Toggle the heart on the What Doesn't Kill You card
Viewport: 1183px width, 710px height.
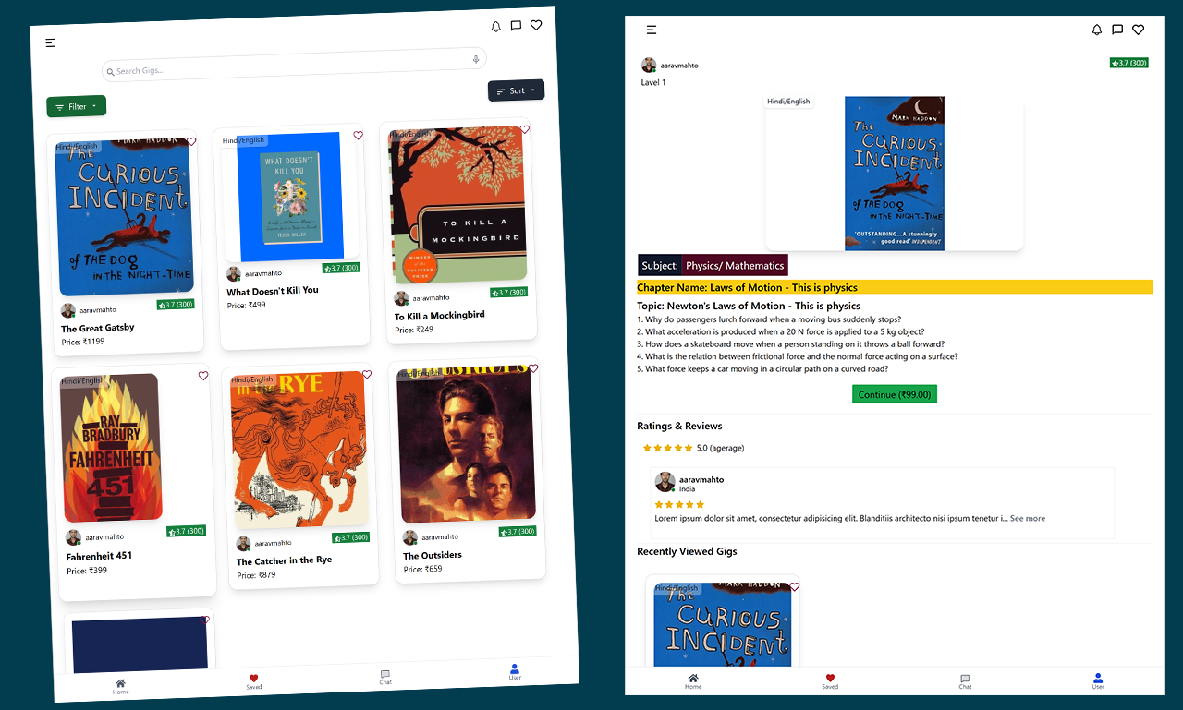[x=359, y=136]
